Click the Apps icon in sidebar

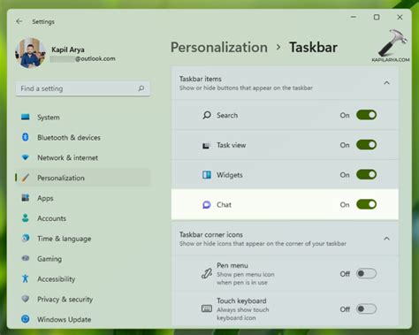click(x=26, y=198)
